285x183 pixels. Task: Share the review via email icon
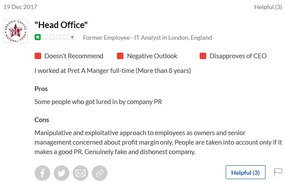(81, 173)
